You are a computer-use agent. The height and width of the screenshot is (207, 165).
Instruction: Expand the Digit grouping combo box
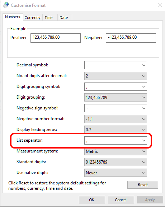pyautogui.click(x=115, y=98)
